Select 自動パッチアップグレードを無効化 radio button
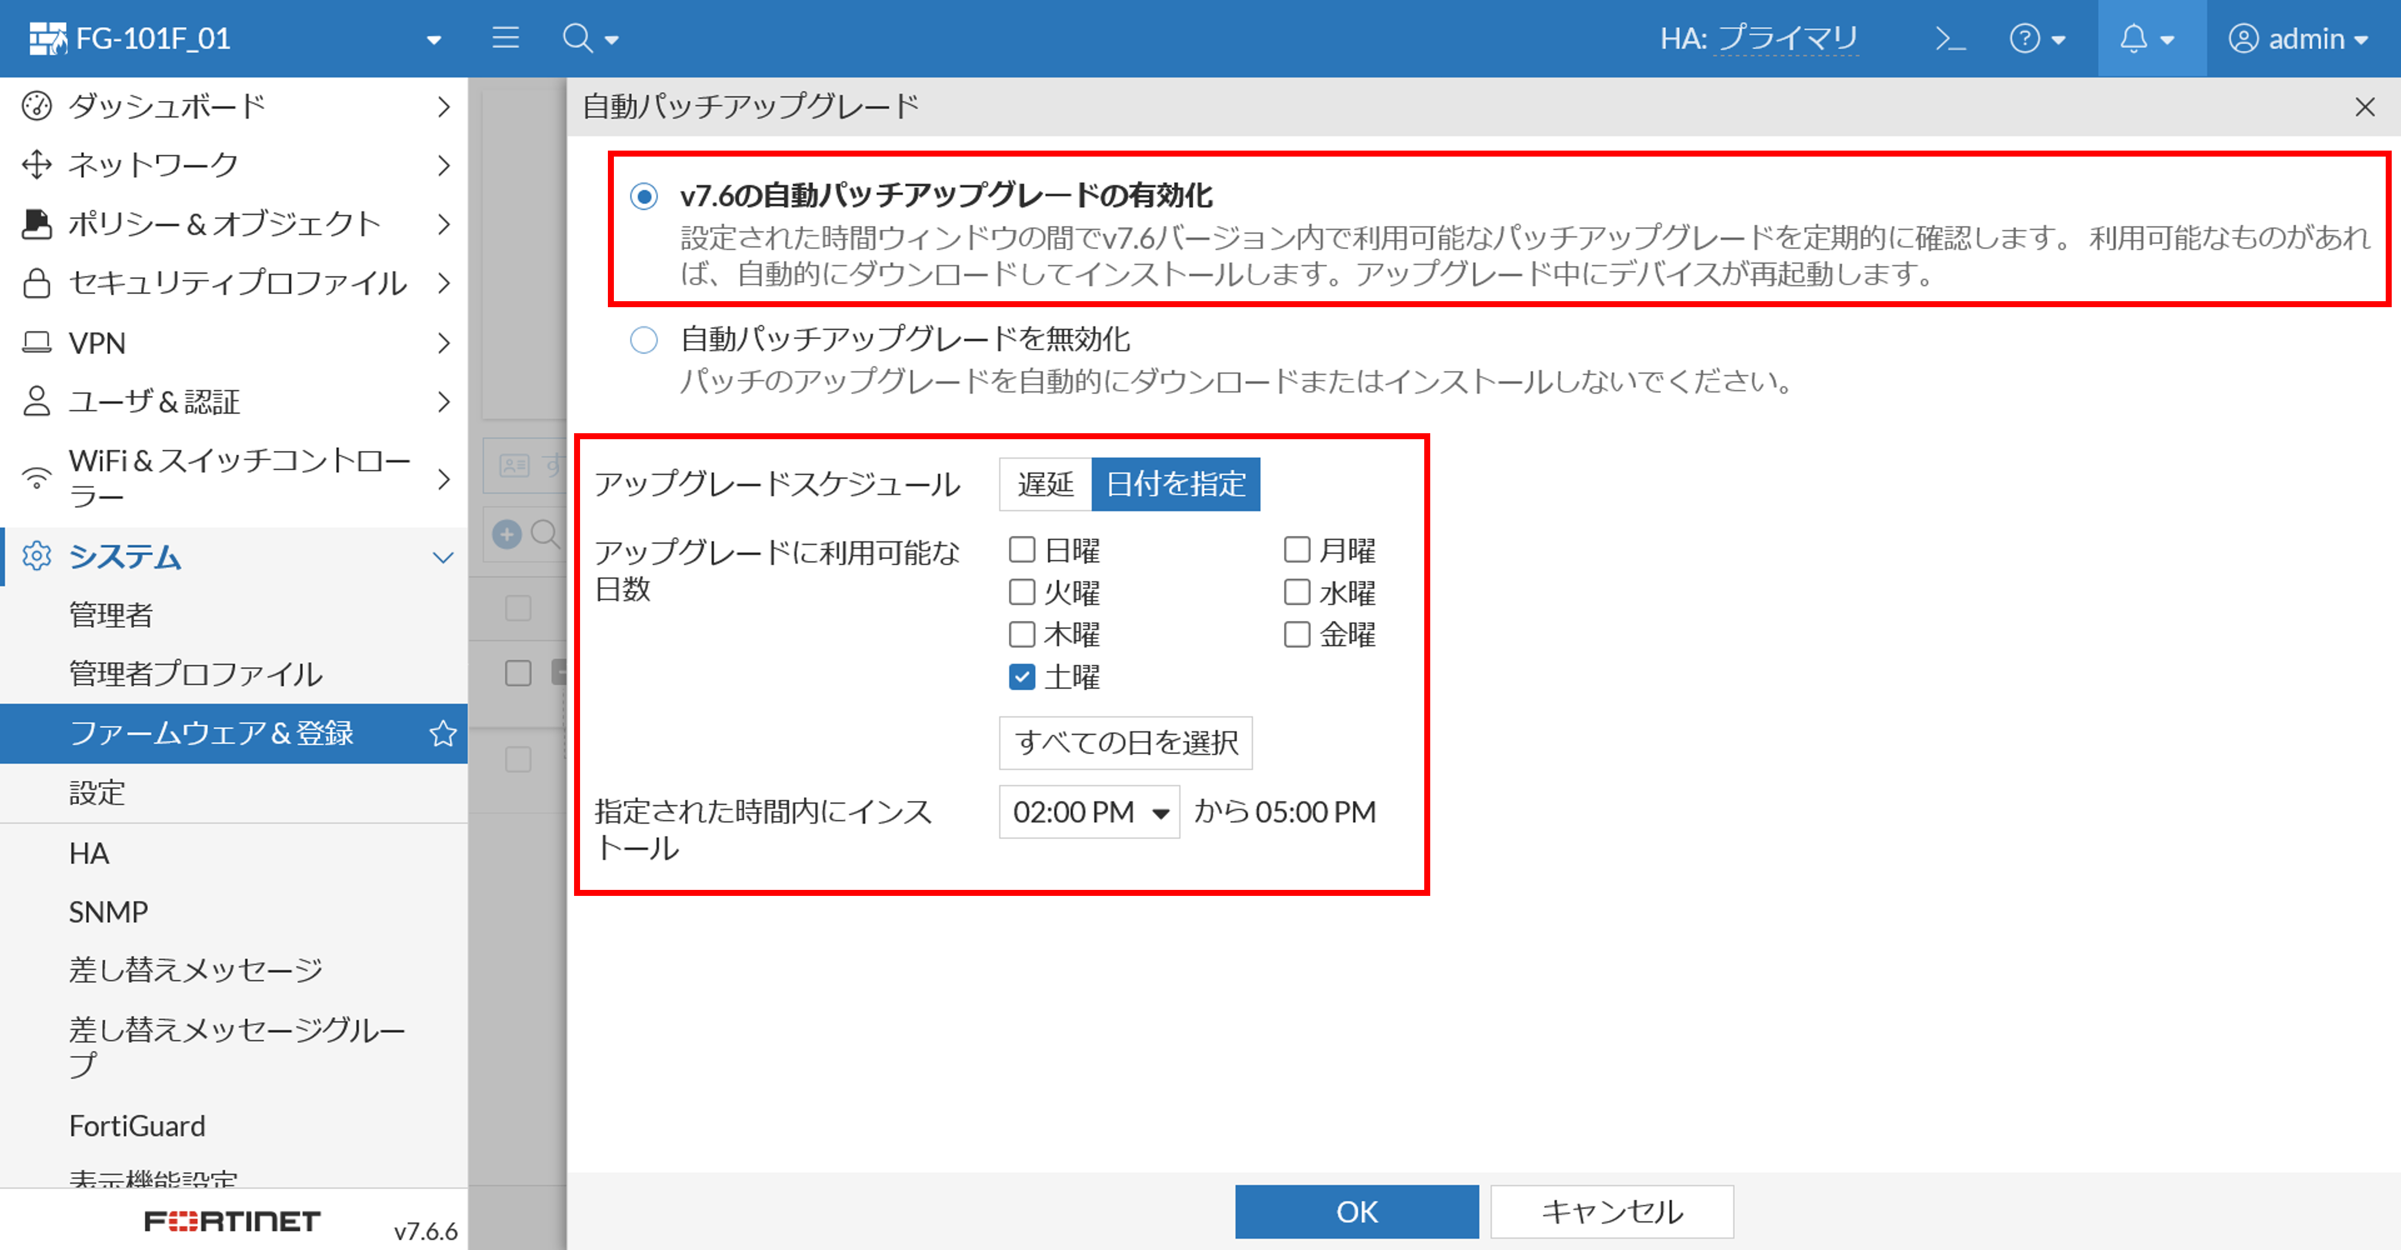Screen dimensions: 2401x1250 643,340
